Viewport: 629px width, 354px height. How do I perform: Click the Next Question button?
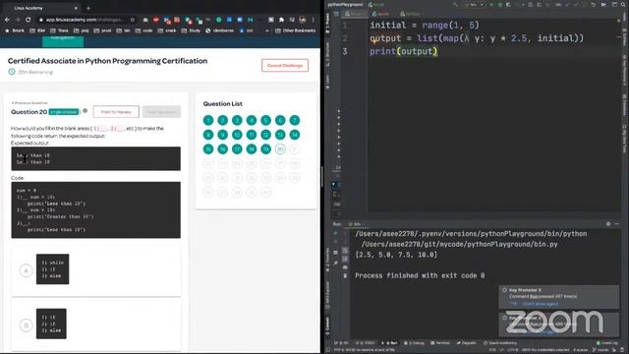tap(161, 111)
